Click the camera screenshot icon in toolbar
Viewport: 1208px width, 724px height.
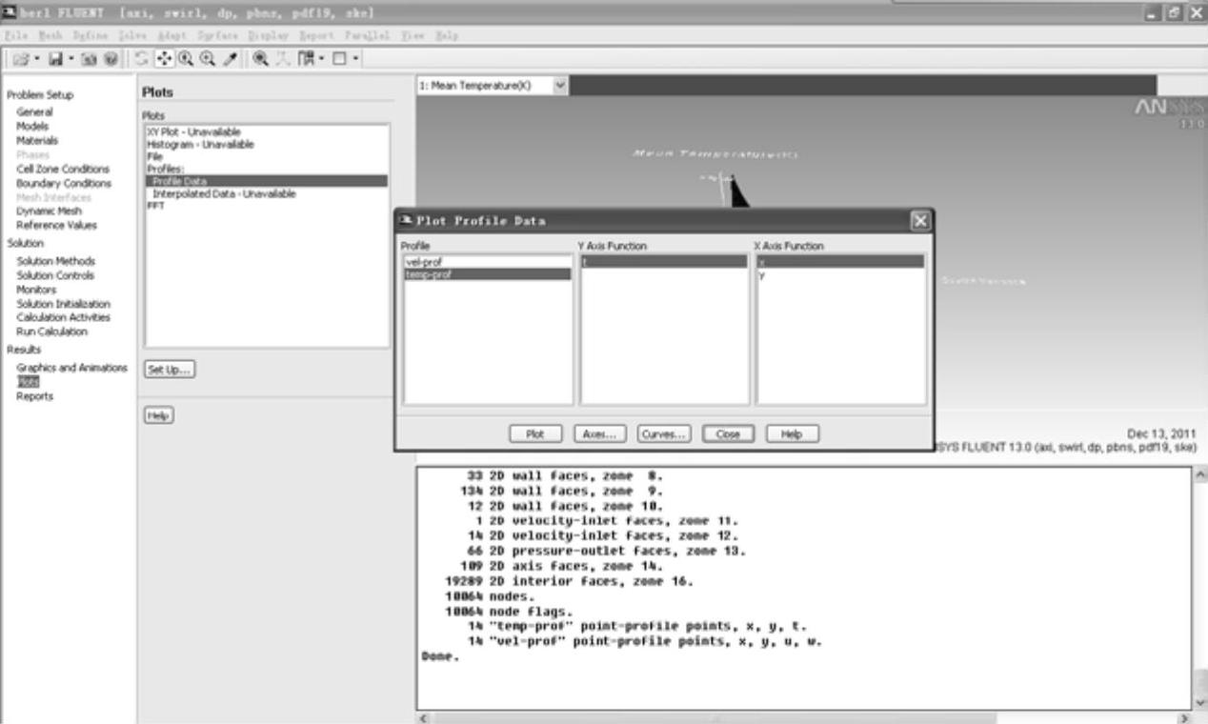(x=87, y=59)
